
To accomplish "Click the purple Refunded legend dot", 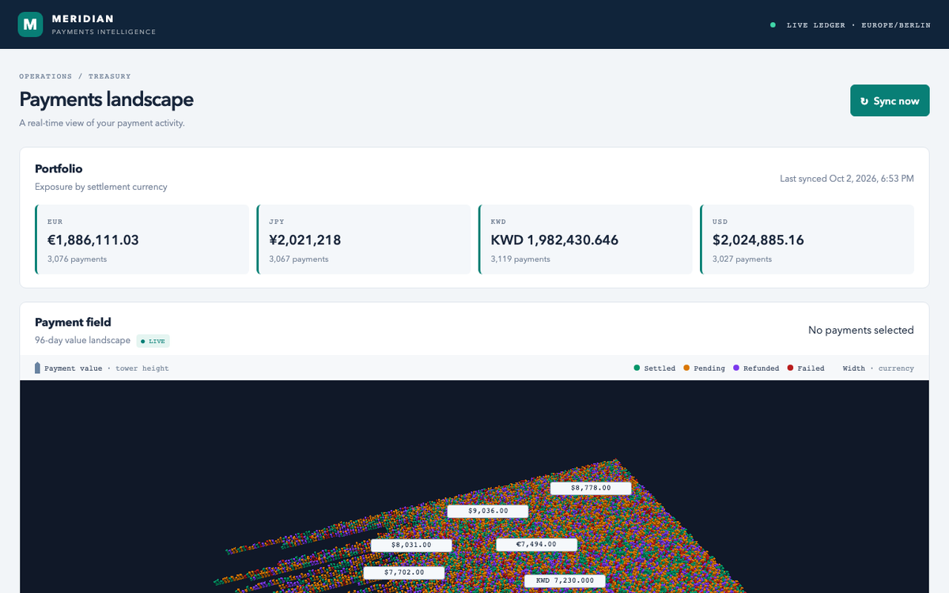I will tap(736, 368).
